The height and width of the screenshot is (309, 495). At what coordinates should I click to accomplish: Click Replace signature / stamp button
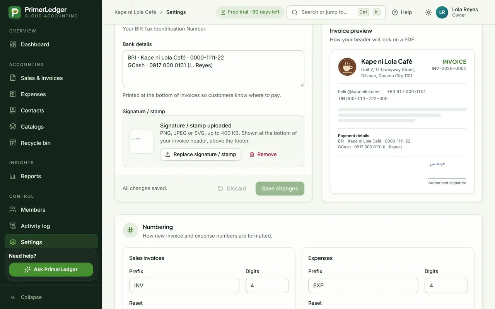click(x=201, y=154)
